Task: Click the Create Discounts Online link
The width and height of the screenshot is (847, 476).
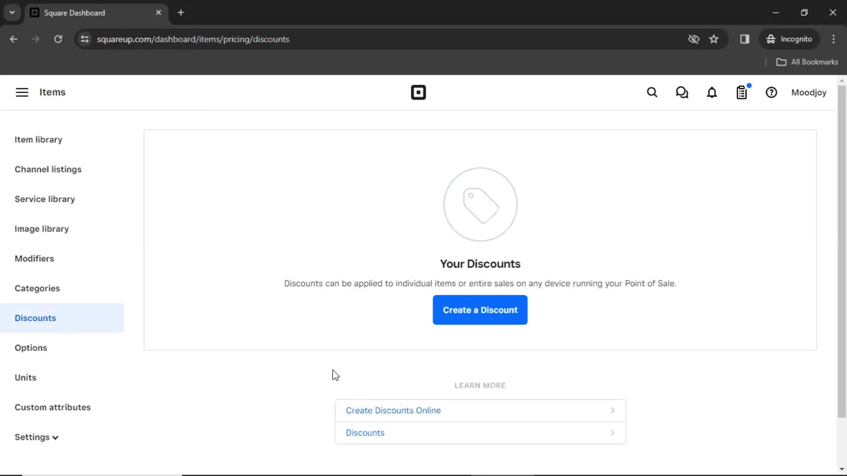Action: point(393,410)
